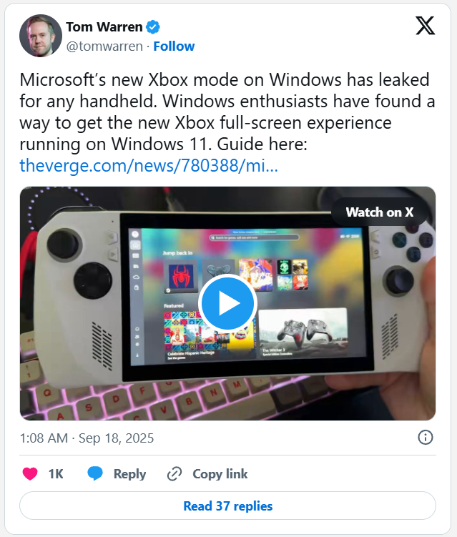Image resolution: width=457 pixels, height=537 pixels.
Task: Click Watch on X button
Action: click(380, 212)
